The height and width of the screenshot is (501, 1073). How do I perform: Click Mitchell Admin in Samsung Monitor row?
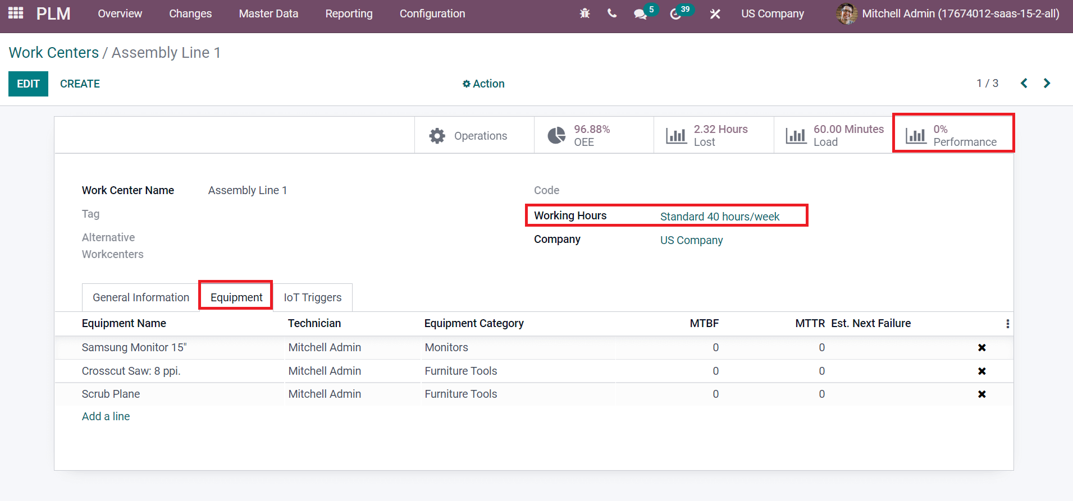325,347
